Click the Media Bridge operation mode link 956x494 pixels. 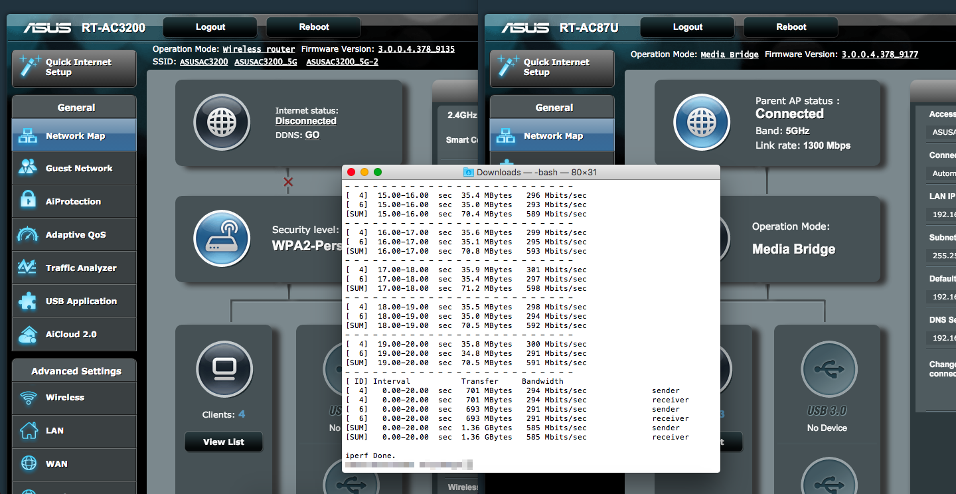click(729, 54)
